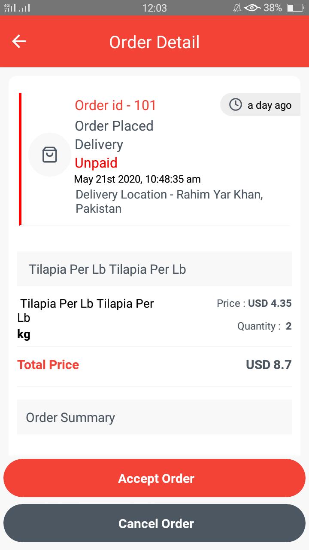Tap the shopping bag icon
The width and height of the screenshot is (309, 550).
point(50,155)
